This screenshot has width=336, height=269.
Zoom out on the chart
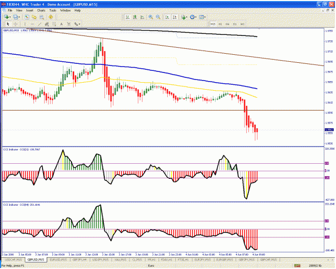tap(158, 17)
